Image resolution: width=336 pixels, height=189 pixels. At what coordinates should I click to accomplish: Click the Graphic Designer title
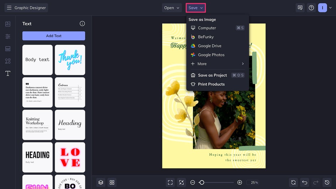point(30,8)
